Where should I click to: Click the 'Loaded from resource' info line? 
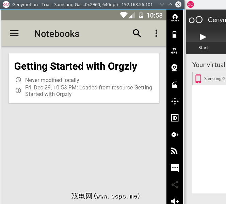point(88,91)
